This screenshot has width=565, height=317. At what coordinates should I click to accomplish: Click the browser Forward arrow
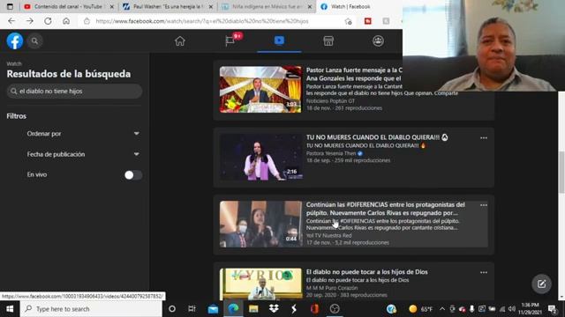[30, 21]
